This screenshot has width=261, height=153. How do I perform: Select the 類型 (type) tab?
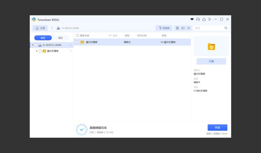61,38
